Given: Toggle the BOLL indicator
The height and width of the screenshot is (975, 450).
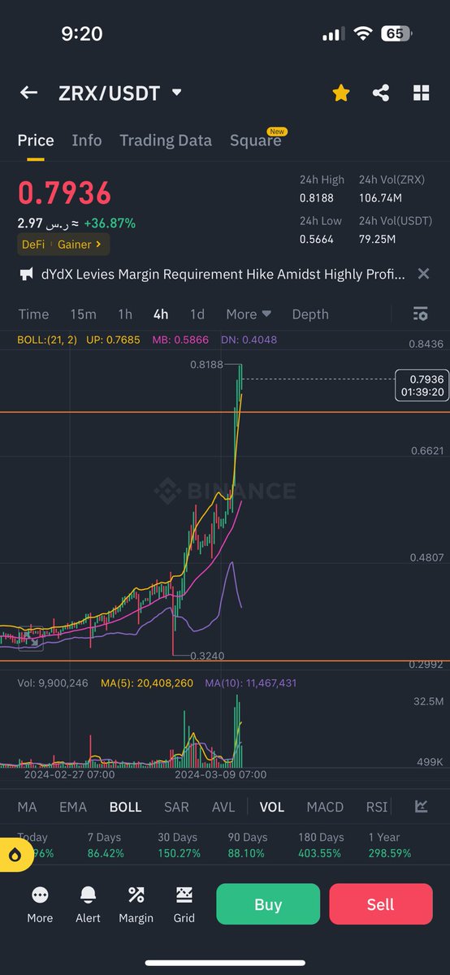Looking at the screenshot, I should pyautogui.click(x=125, y=807).
